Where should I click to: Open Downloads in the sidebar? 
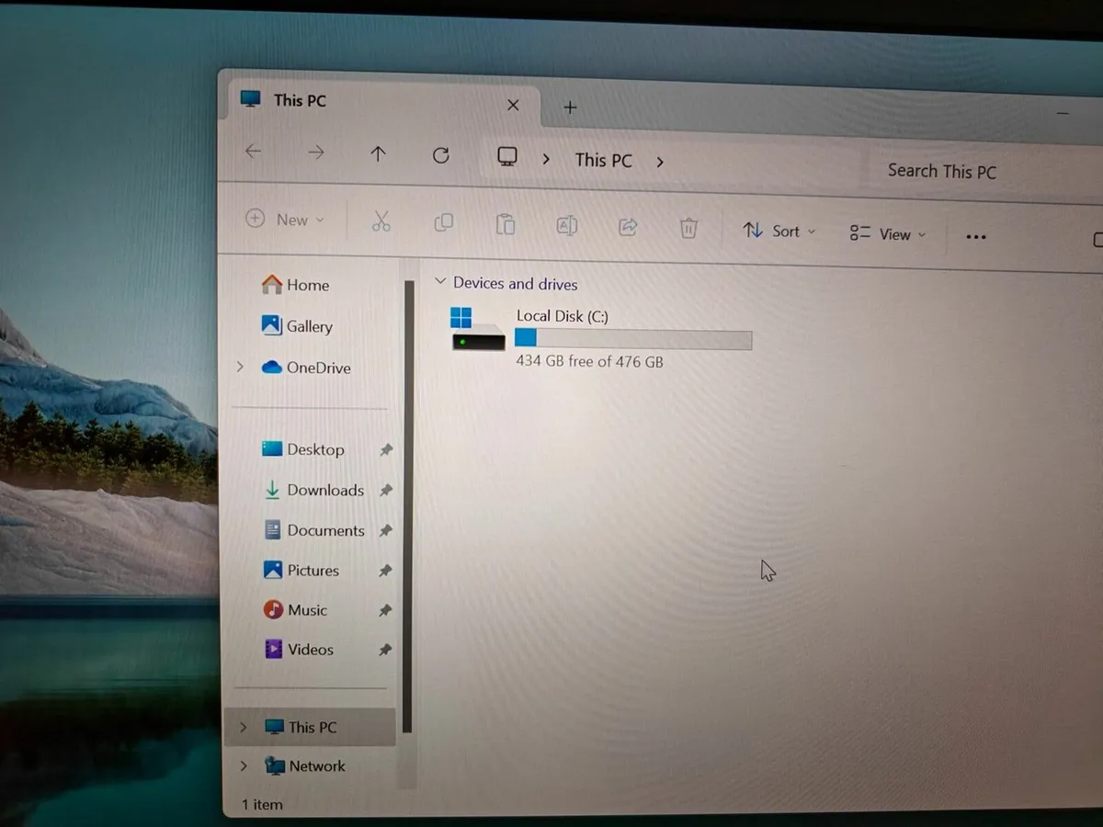(x=324, y=490)
